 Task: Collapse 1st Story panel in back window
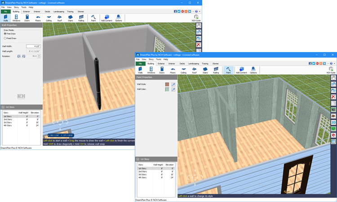click(3, 107)
